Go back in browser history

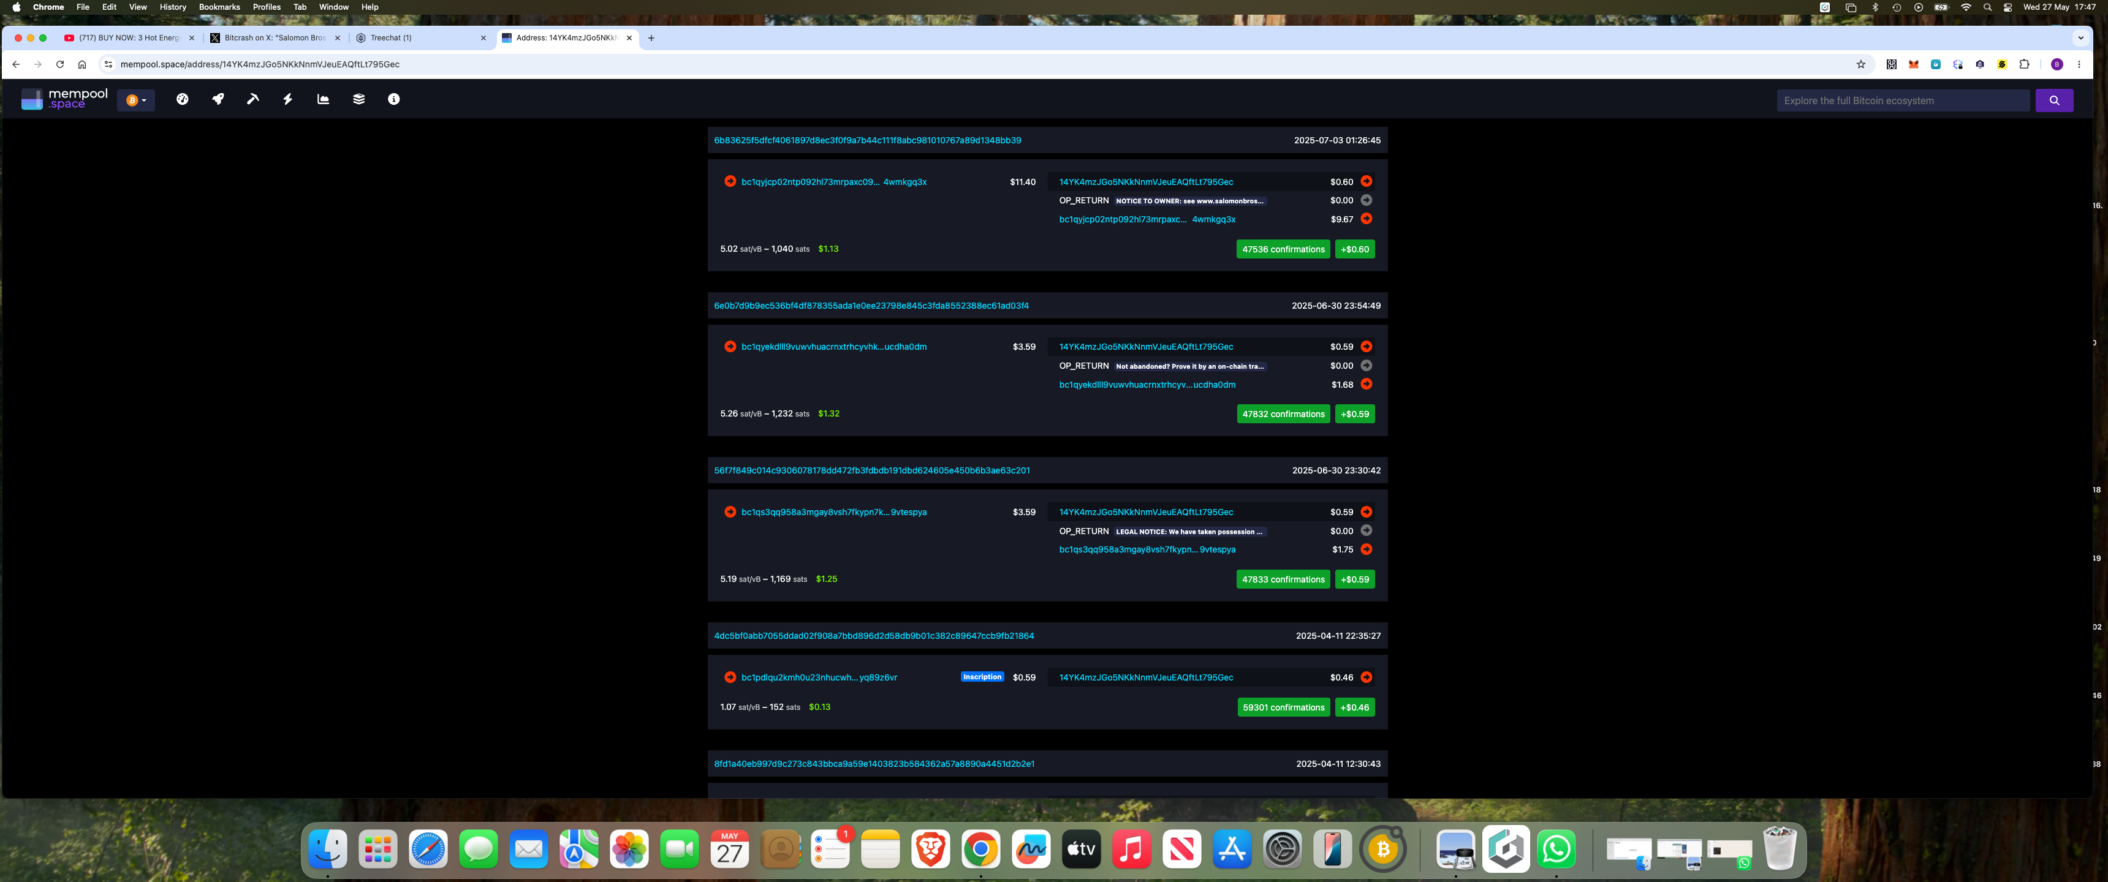point(15,64)
